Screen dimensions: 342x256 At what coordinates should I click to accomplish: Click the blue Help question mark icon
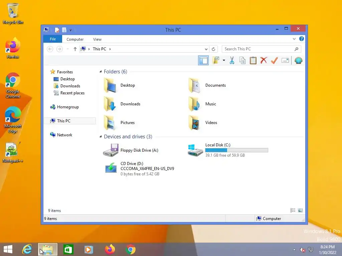(x=302, y=39)
